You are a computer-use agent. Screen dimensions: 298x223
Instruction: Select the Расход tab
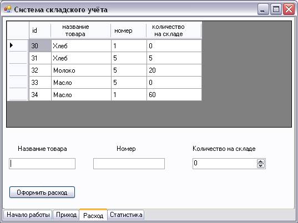click(x=93, y=215)
